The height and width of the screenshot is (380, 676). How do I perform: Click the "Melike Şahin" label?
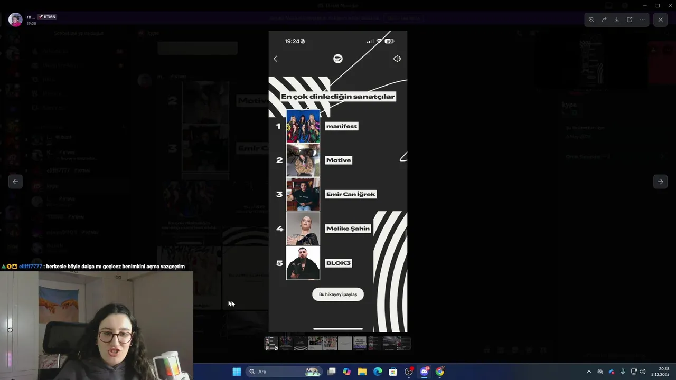coord(348,229)
